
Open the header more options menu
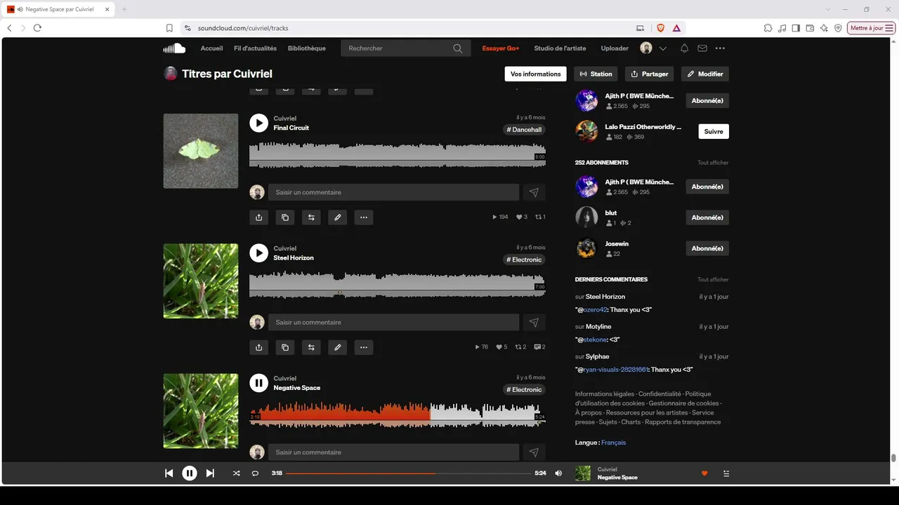point(720,48)
